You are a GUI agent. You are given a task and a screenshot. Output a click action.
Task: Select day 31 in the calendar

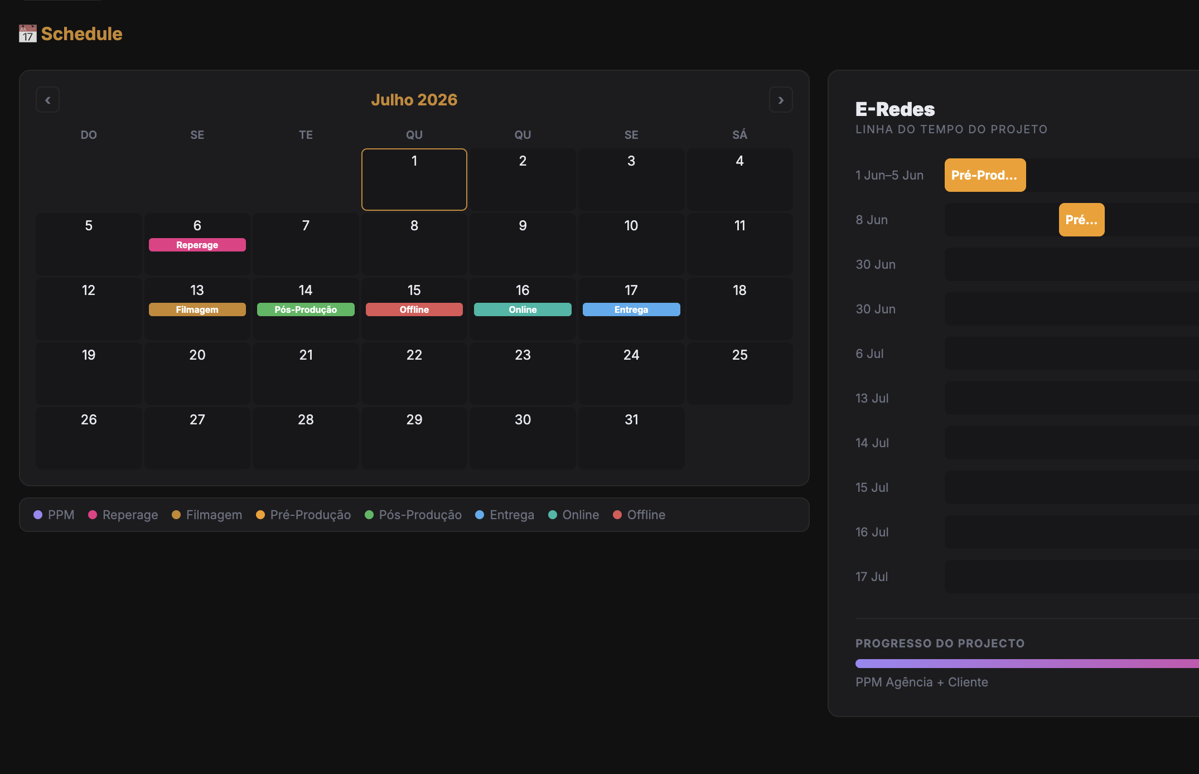pos(631,438)
